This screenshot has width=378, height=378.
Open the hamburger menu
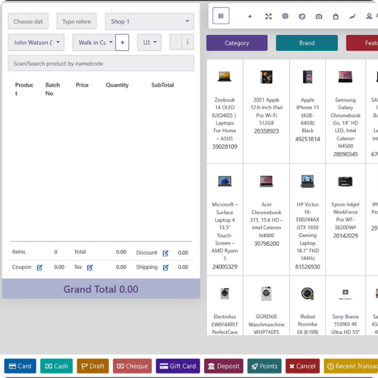[220, 16]
